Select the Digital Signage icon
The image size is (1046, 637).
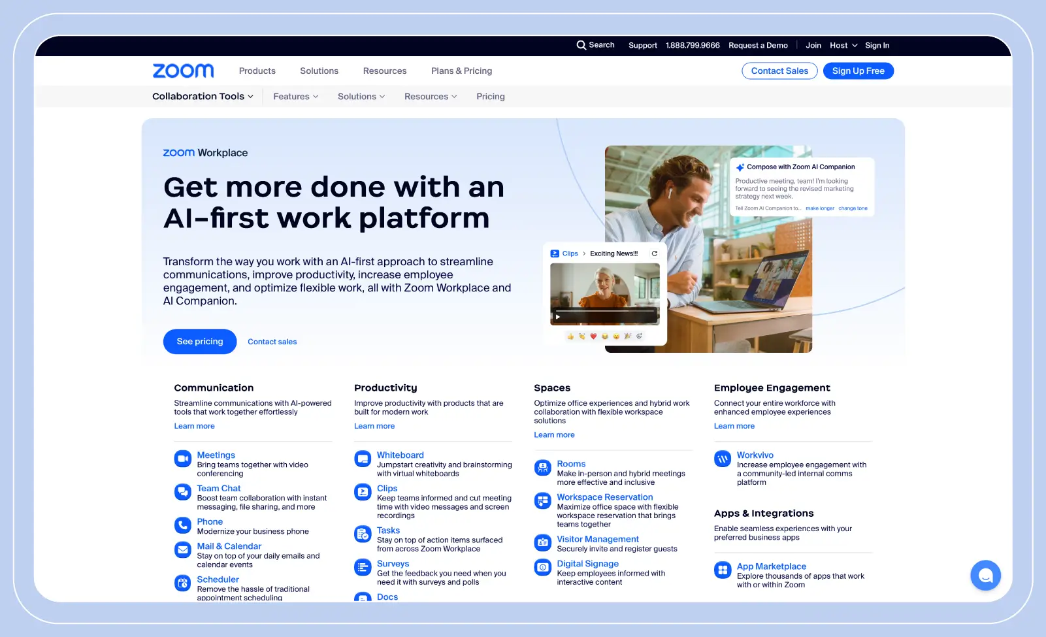542,567
